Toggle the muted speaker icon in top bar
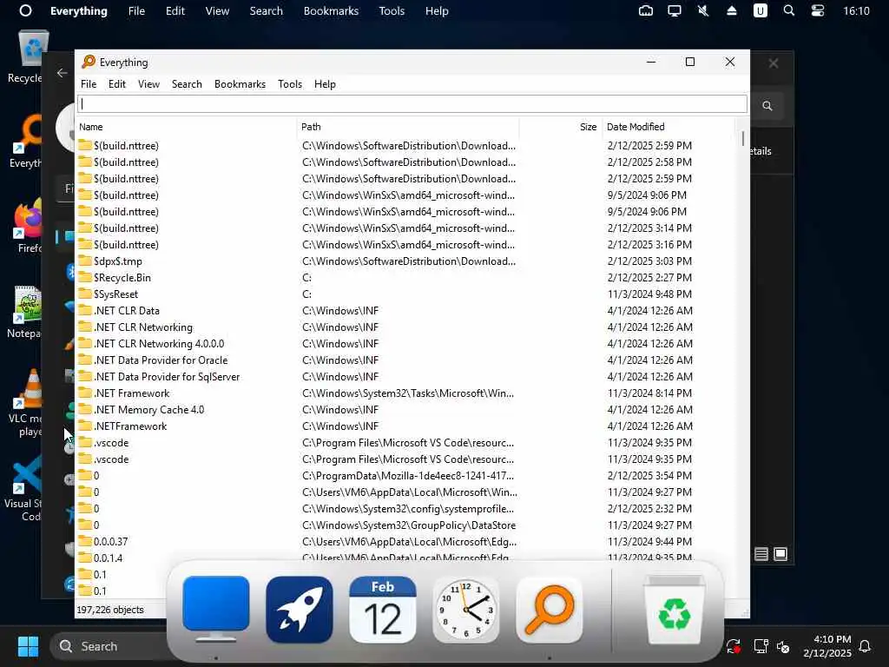 [703, 10]
